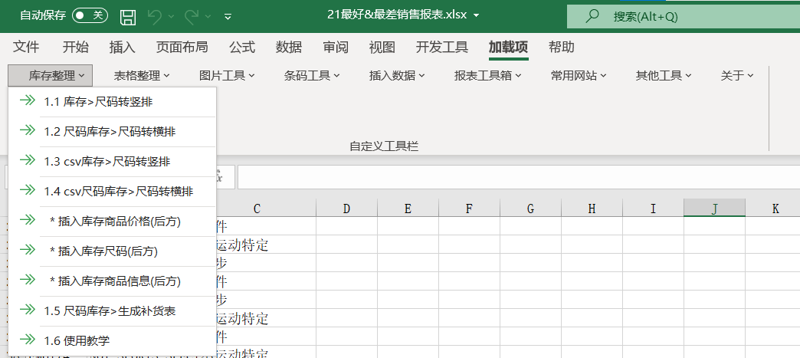The width and height of the screenshot is (800, 358).
Task: Click green arrow icon beside 1.3 csv库存>尺码转竖排
Action: pos(27,160)
